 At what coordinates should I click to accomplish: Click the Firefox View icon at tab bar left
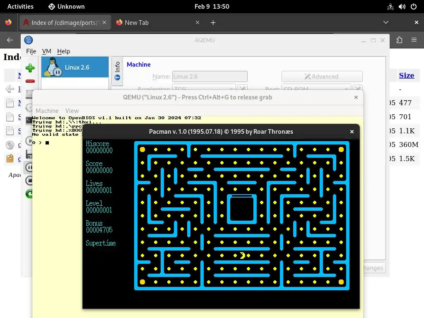(x=8, y=22)
